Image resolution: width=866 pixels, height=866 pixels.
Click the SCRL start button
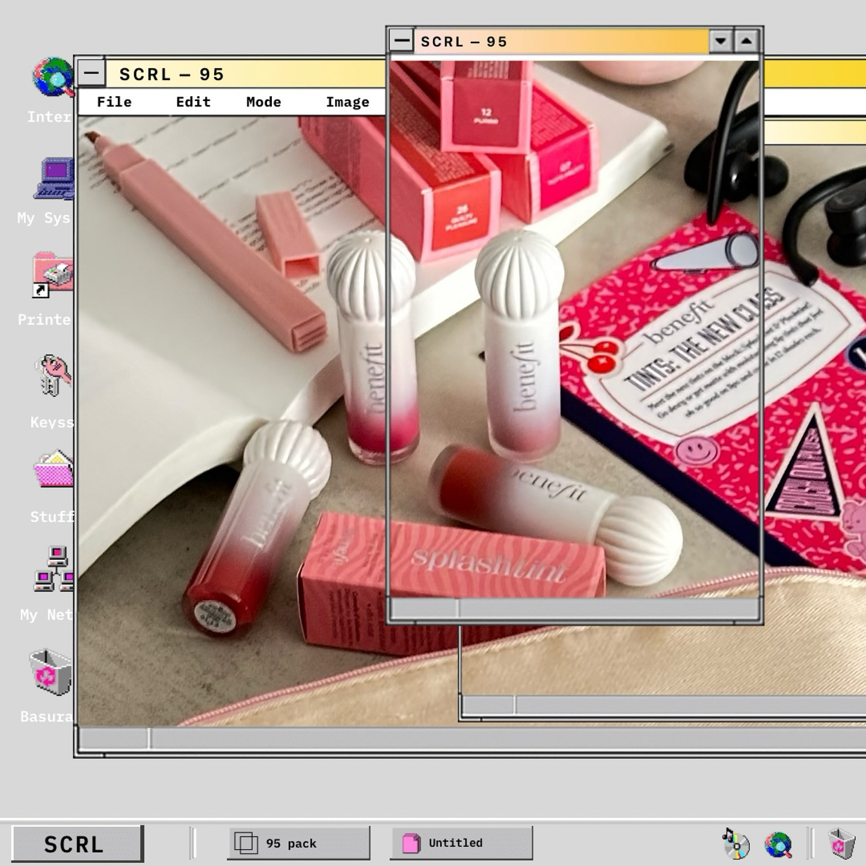[77, 844]
